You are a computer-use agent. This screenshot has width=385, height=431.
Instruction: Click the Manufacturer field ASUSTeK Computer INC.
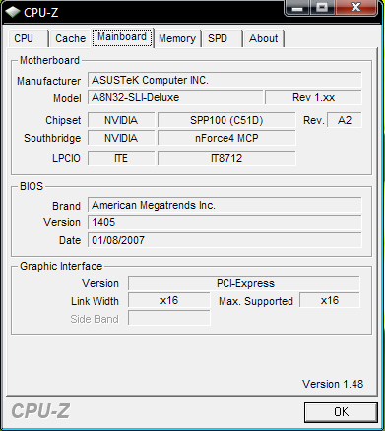(x=225, y=80)
